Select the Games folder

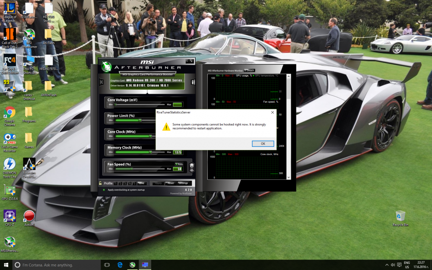(x=29, y=140)
